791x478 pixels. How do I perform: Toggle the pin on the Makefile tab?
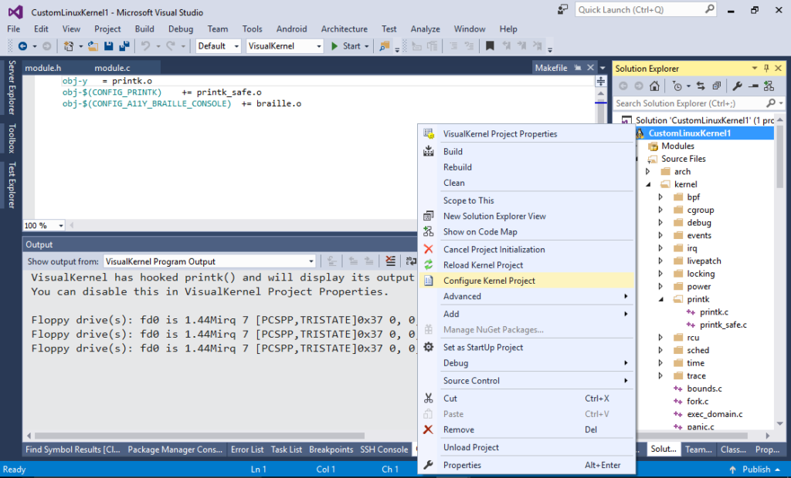[576, 67]
